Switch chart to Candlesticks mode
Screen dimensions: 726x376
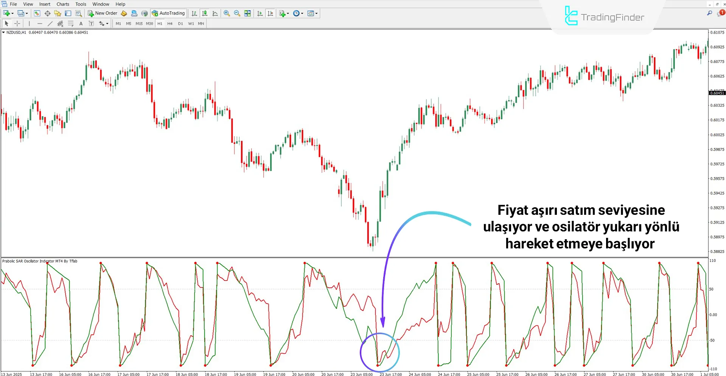click(205, 13)
